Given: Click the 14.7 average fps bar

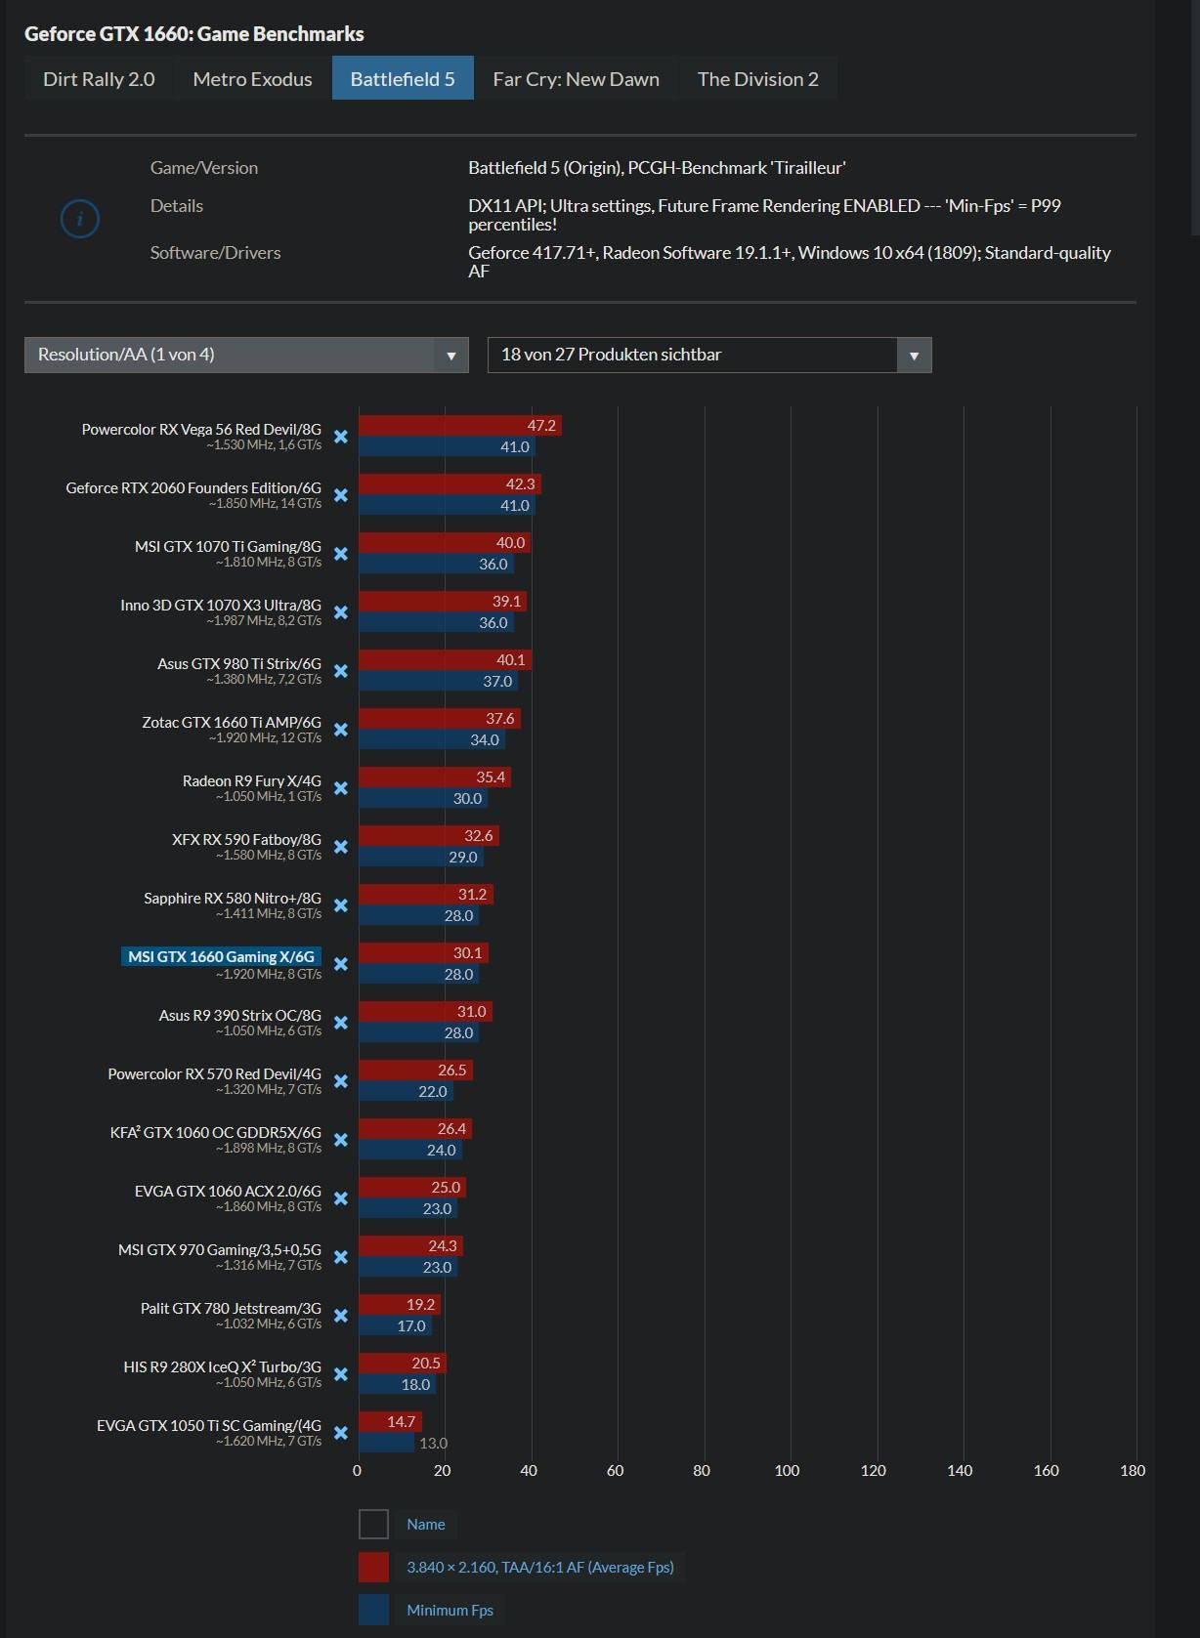Looking at the screenshot, I should [x=390, y=1422].
